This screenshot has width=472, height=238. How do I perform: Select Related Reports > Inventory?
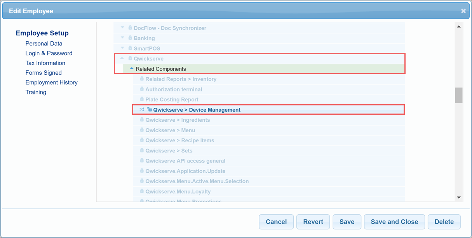pyautogui.click(x=181, y=79)
